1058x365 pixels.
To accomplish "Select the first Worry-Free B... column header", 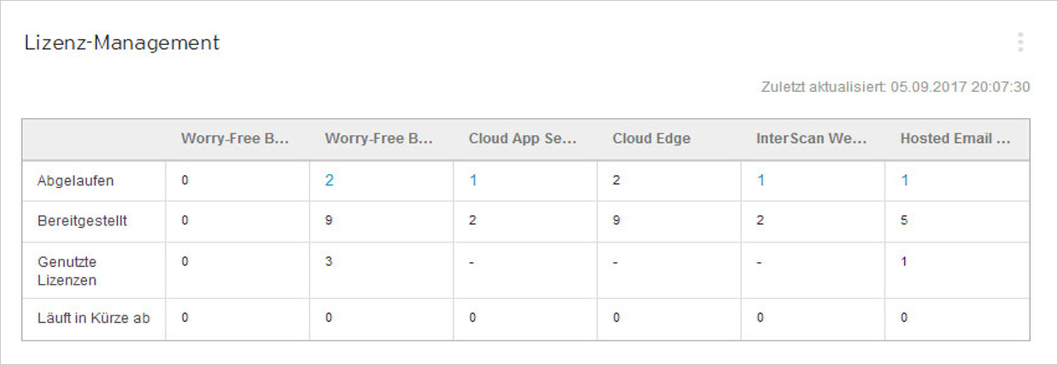I will click(x=235, y=139).
